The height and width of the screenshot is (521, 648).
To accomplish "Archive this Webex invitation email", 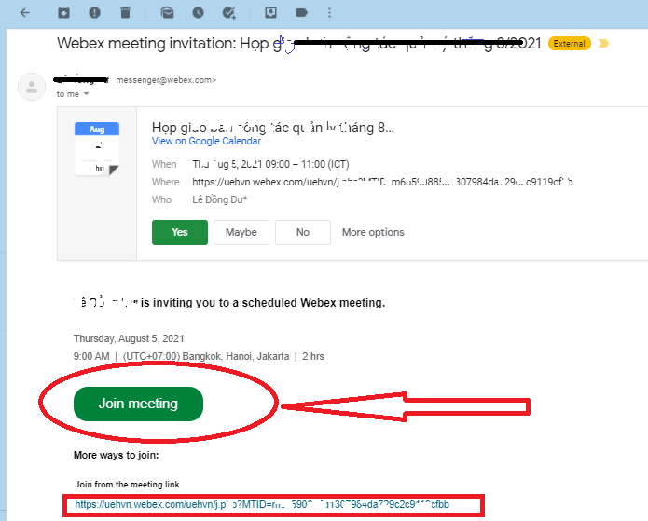I will [63, 13].
